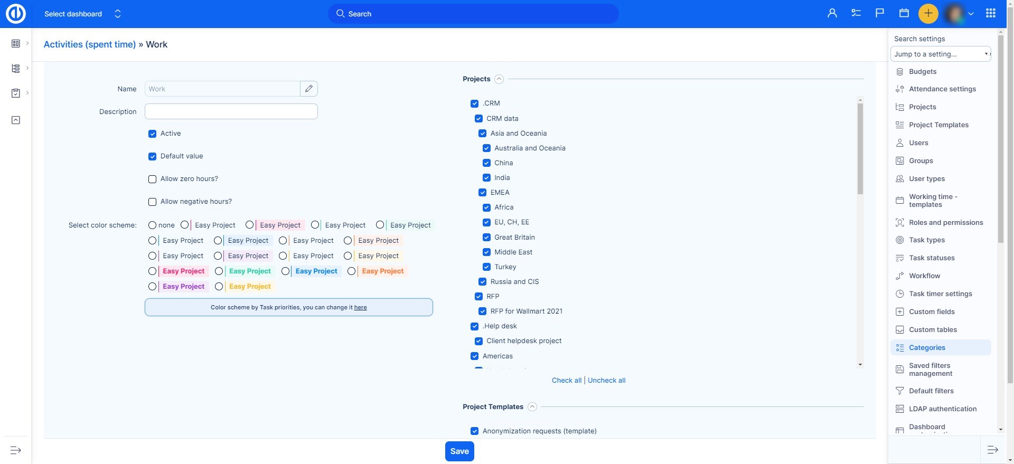Open the calendar icon in header

904,14
